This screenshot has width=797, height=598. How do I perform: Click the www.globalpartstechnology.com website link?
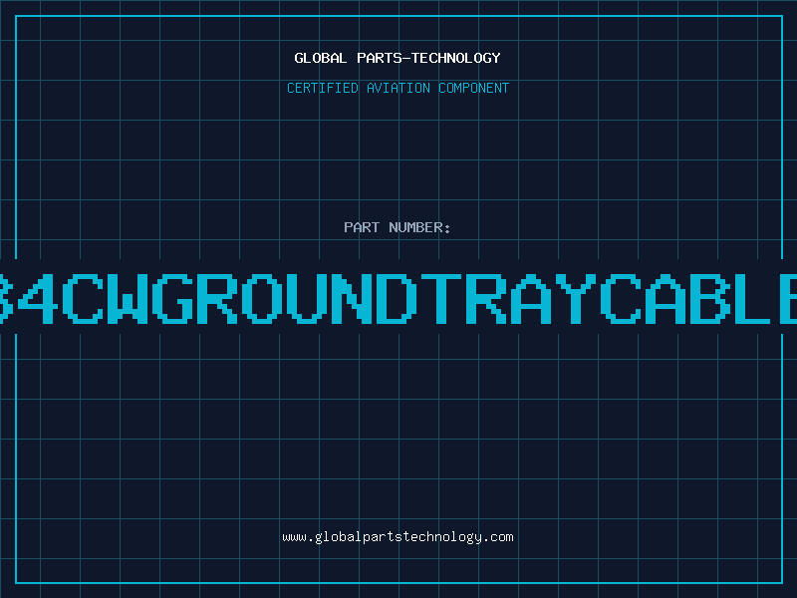coord(398,537)
